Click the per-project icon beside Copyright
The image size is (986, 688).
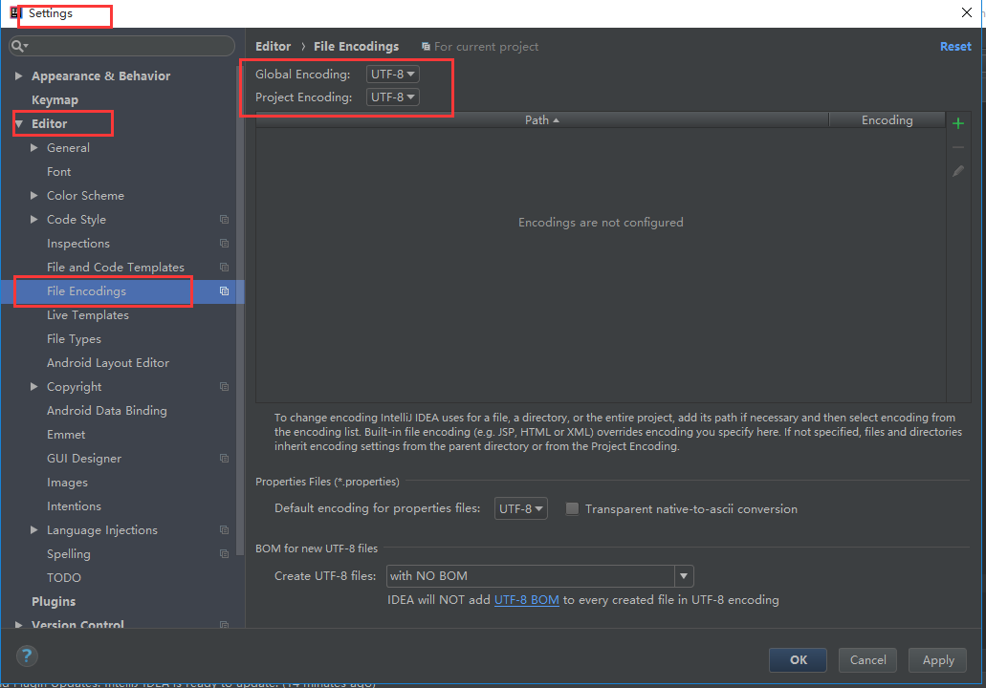click(224, 386)
